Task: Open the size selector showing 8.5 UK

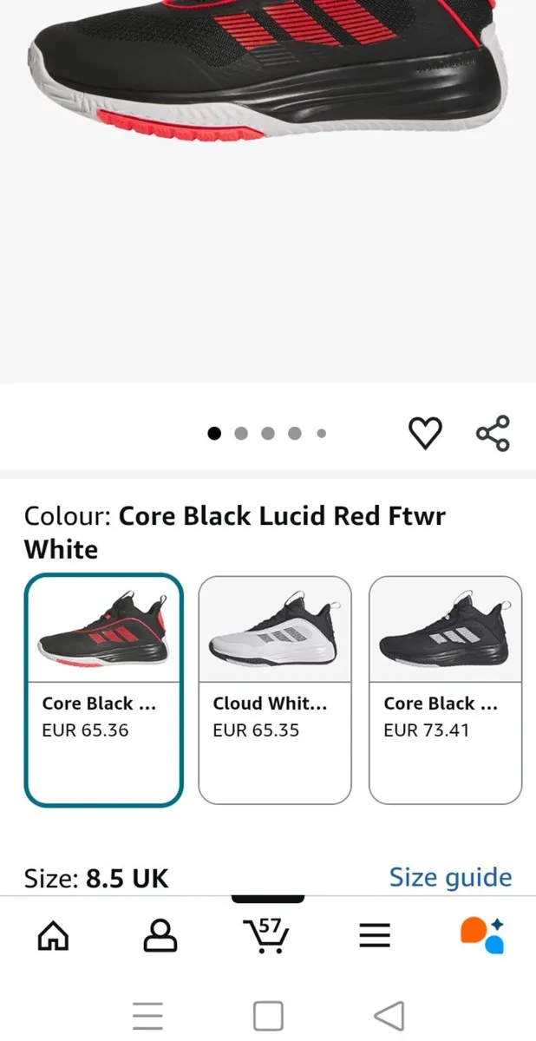Action: coord(98,877)
